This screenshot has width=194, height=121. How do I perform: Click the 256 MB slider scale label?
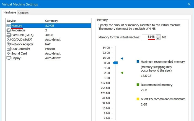(105, 88)
